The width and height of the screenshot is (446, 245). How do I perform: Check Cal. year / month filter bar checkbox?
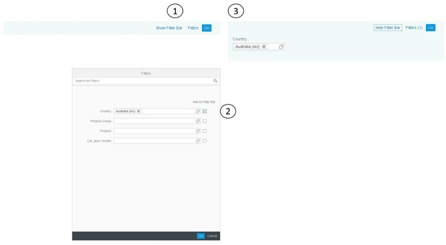click(x=205, y=141)
